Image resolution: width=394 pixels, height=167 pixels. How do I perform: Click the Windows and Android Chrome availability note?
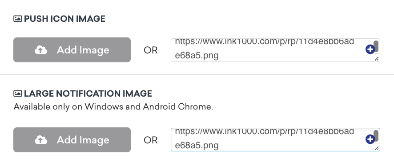click(113, 107)
